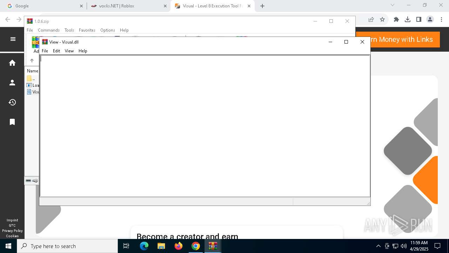
Task: Go back in Chrome
Action: click(8, 20)
